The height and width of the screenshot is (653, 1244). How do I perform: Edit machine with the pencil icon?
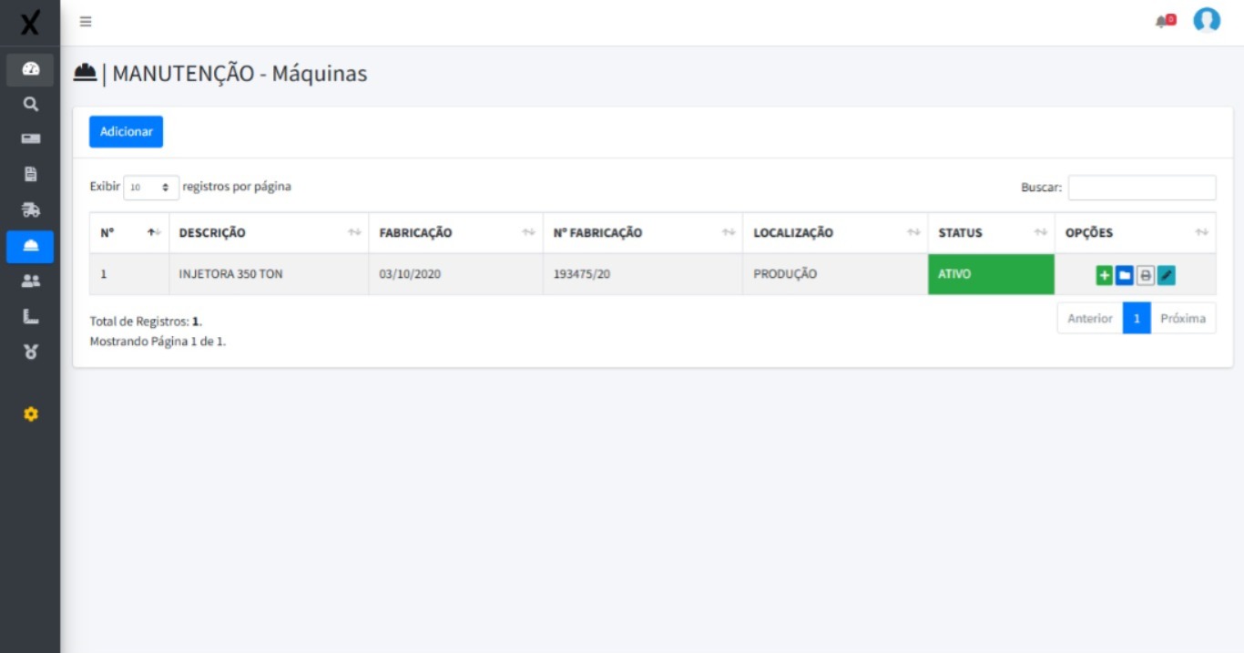pyautogui.click(x=1167, y=275)
